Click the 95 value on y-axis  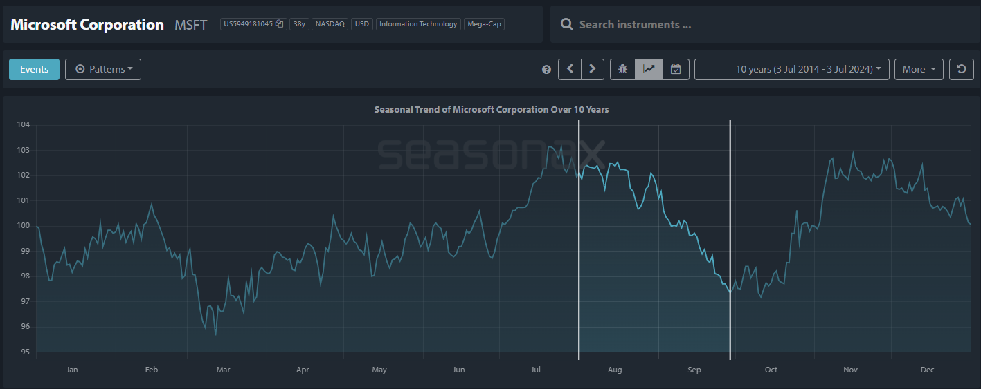(x=26, y=352)
